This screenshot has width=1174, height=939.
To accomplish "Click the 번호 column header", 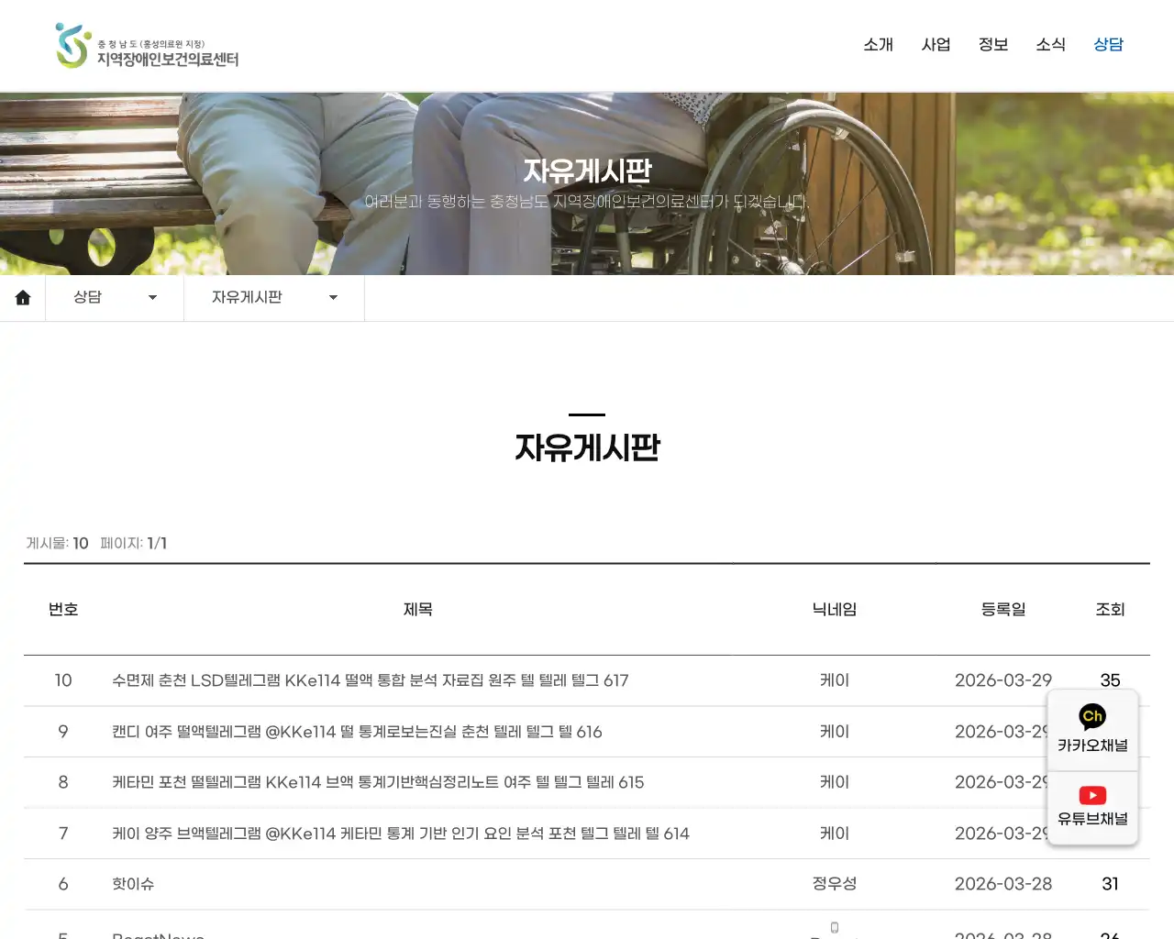I will click(63, 610).
